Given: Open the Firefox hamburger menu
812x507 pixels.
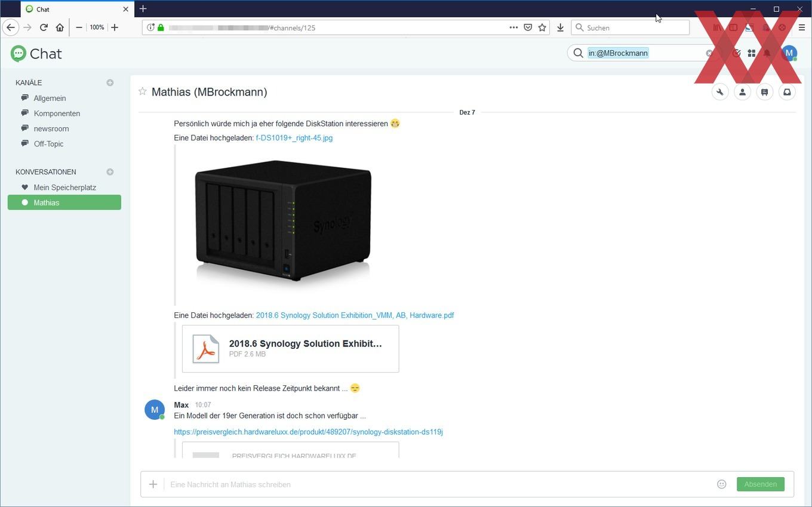Looking at the screenshot, I should [802, 27].
